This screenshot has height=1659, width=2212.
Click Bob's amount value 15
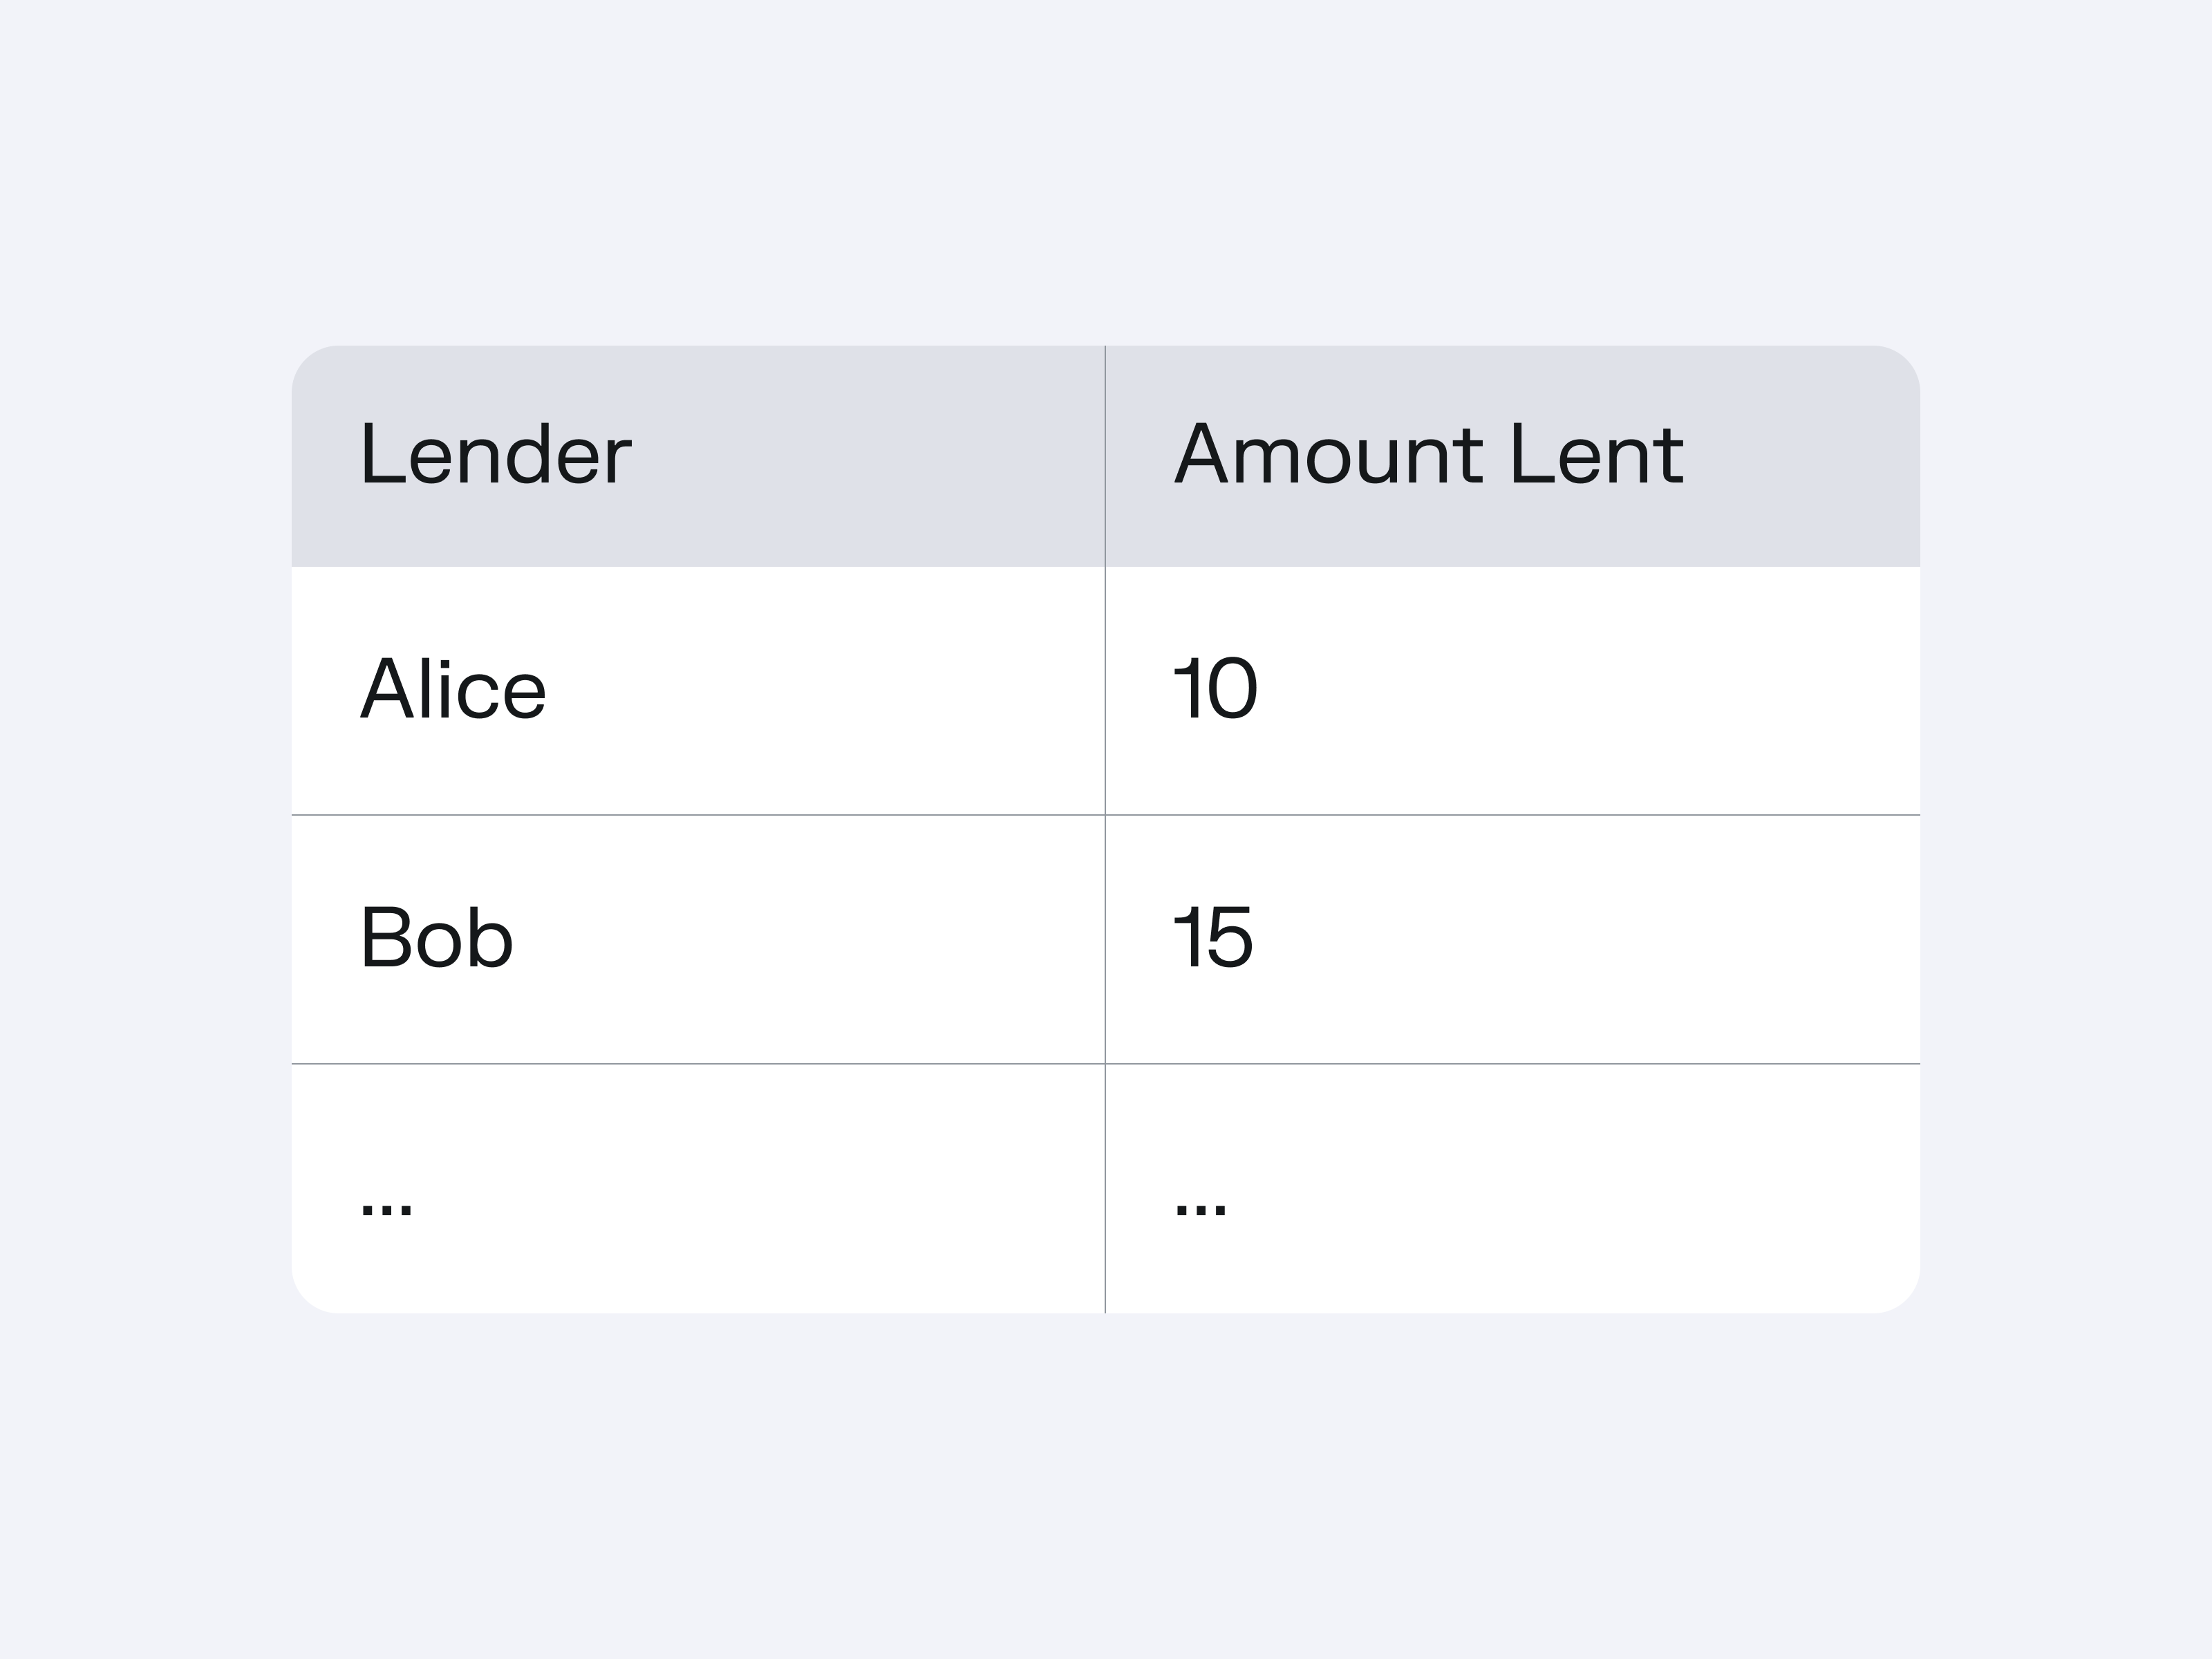tap(1212, 937)
